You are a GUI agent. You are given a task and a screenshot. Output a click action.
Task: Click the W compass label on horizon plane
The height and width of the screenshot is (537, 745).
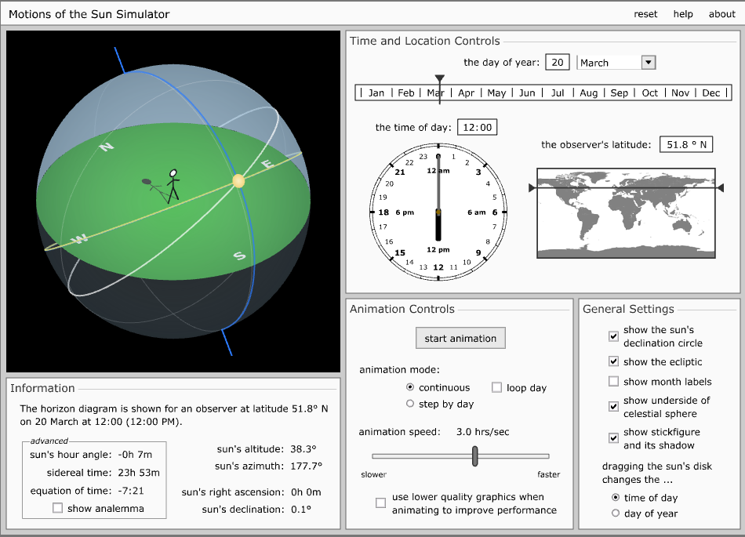click(x=79, y=238)
